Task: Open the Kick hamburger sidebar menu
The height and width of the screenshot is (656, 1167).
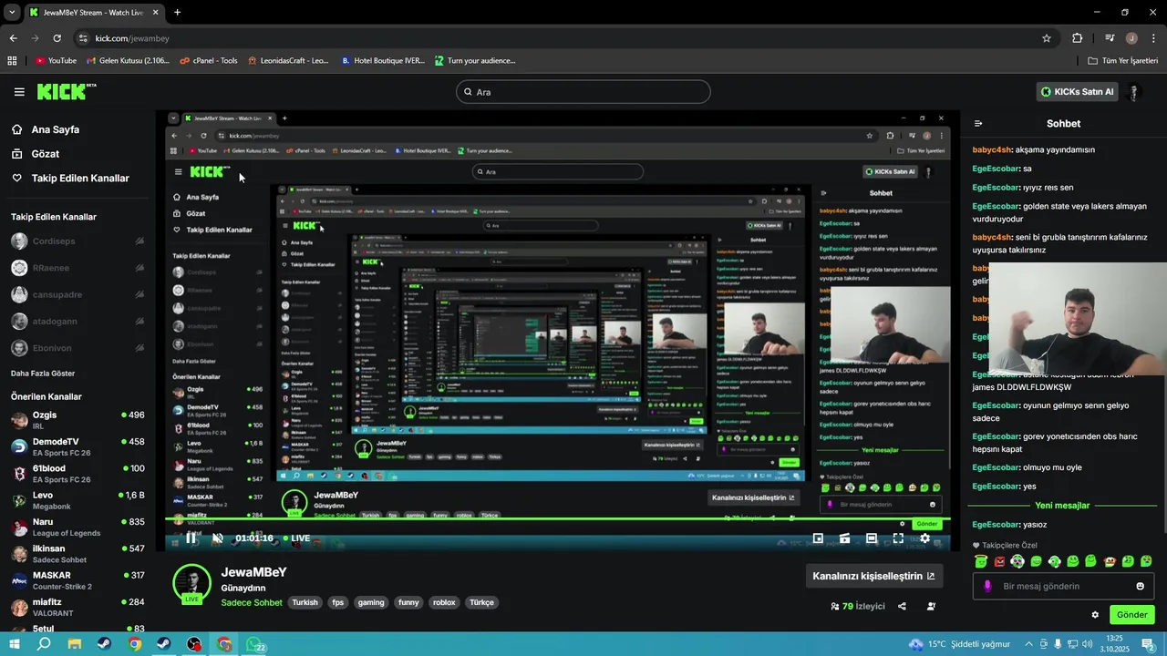Action: pyautogui.click(x=19, y=92)
